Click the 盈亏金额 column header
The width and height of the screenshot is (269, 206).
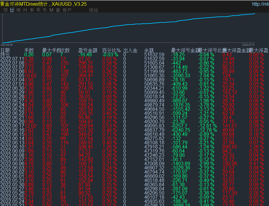[88, 50]
